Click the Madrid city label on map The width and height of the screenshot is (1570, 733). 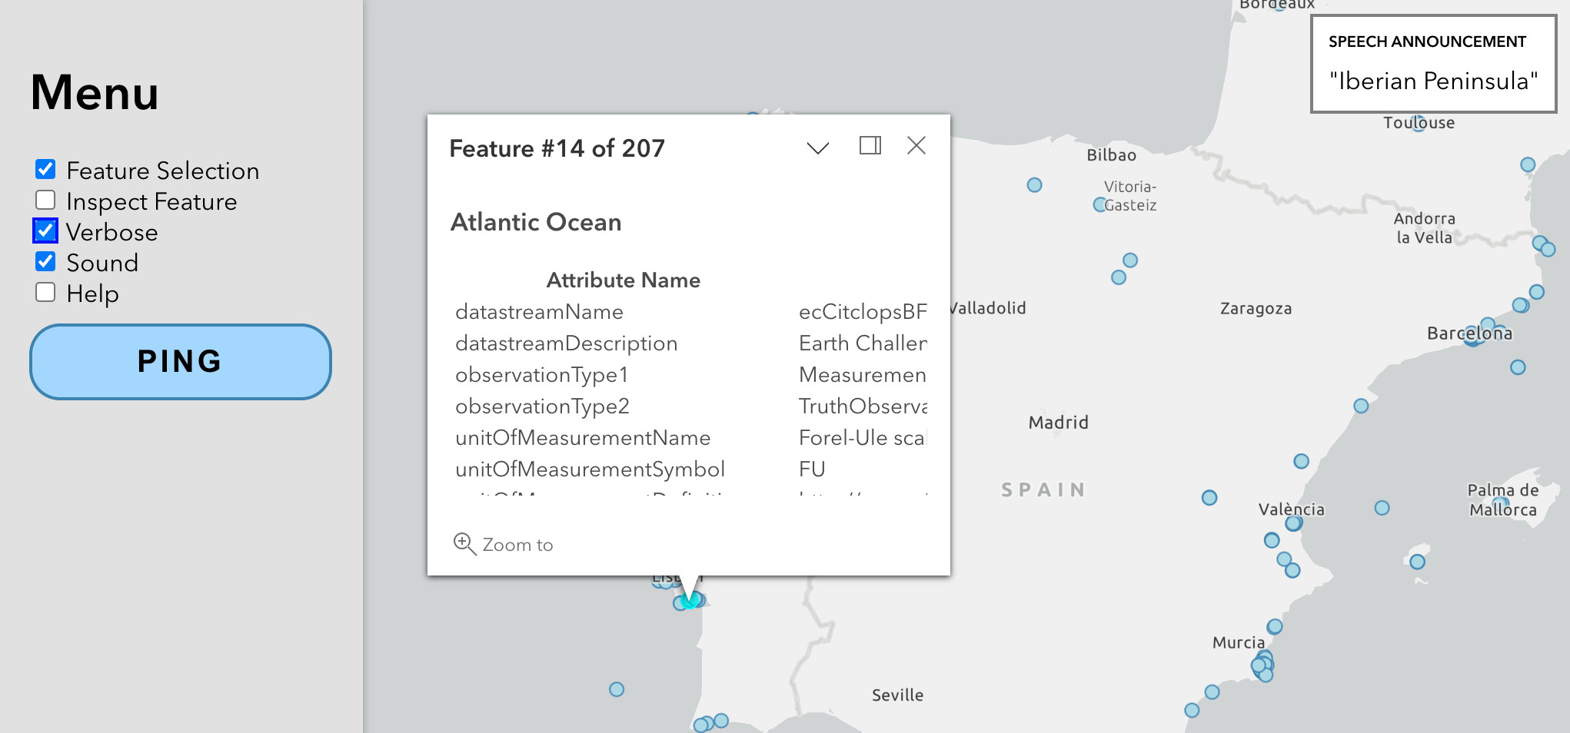pos(1059,423)
